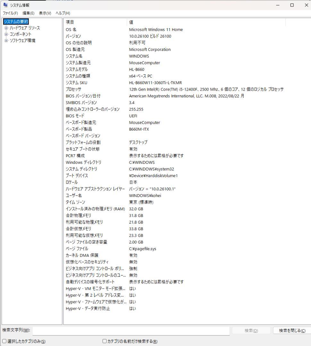Open the ヘルプ(H) menu
The height and width of the screenshot is (346, 311).
coord(63,13)
